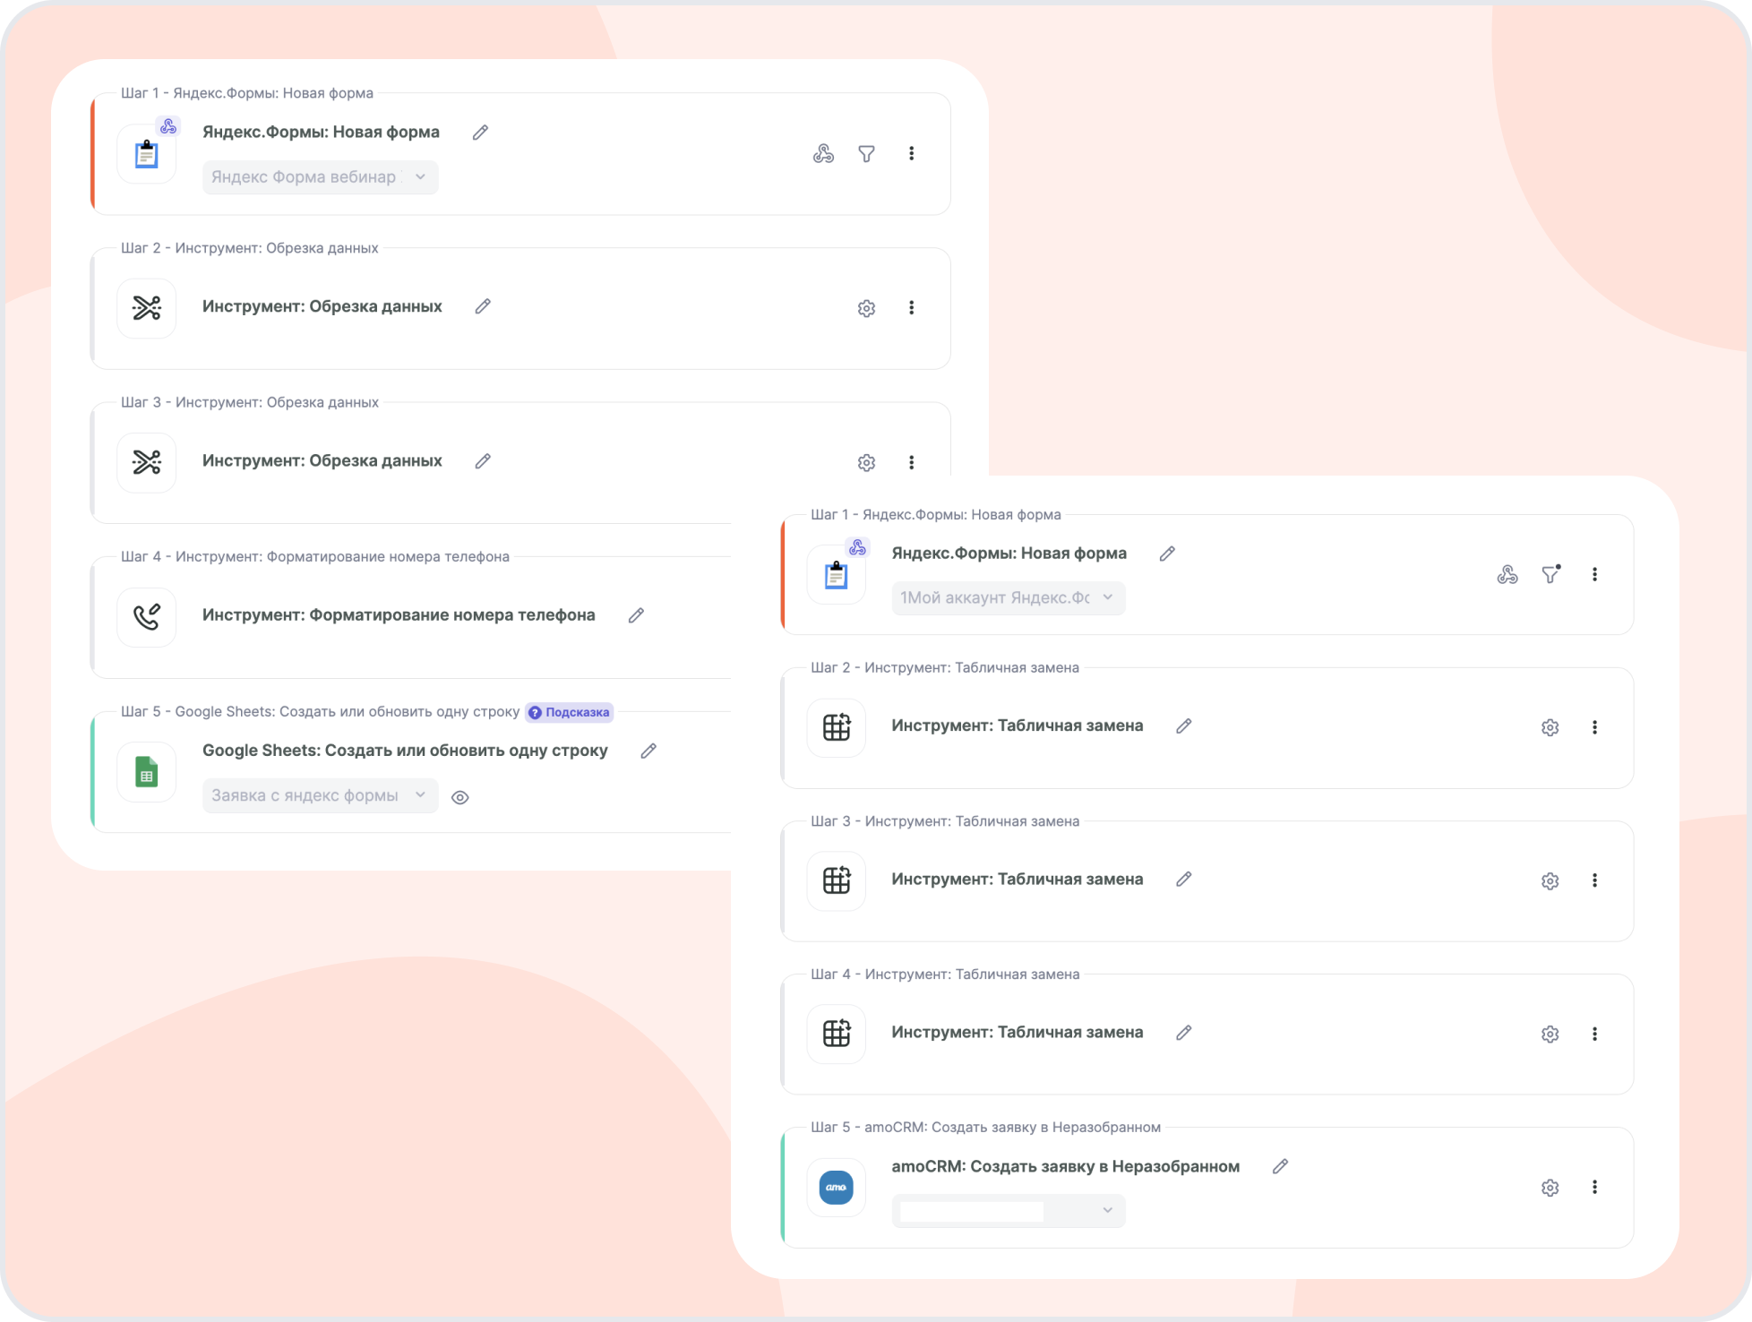
Task: Click the bold title 'Google Sheets: Создать или обновить одну строку'
Action: click(405, 751)
